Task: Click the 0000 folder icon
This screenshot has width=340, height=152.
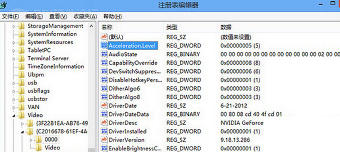Action: tap(39, 140)
